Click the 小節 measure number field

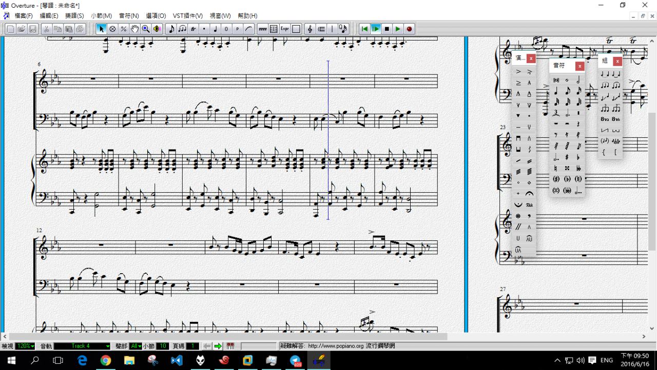click(163, 346)
